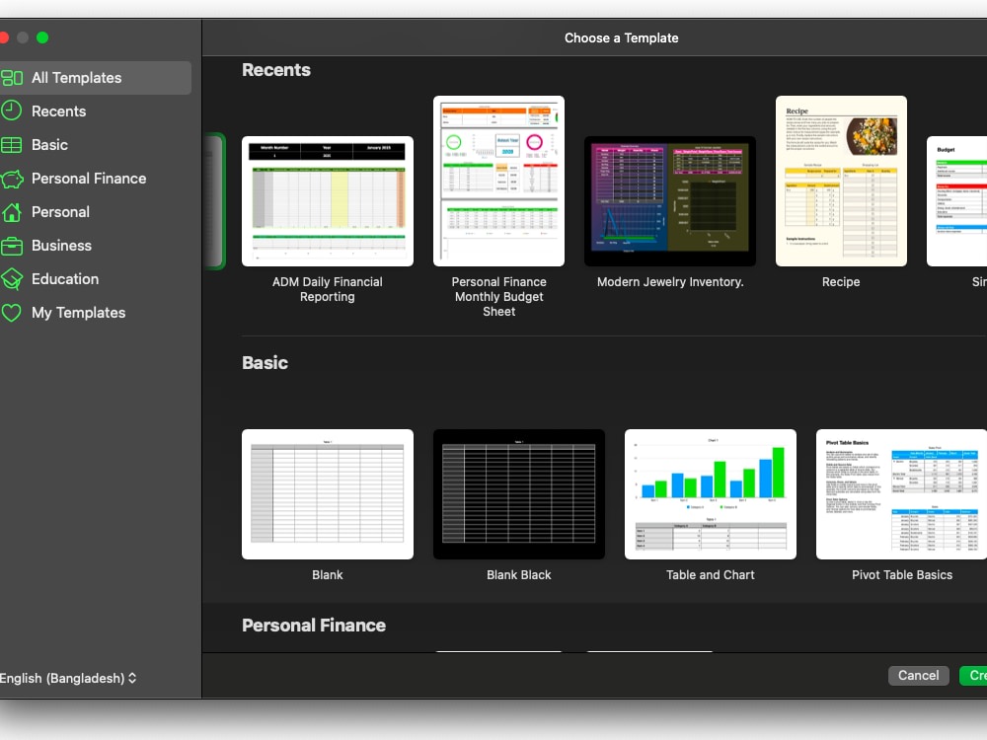The image size is (987, 740).
Task: Select the Recipe template thumbnail
Action: coord(841,182)
